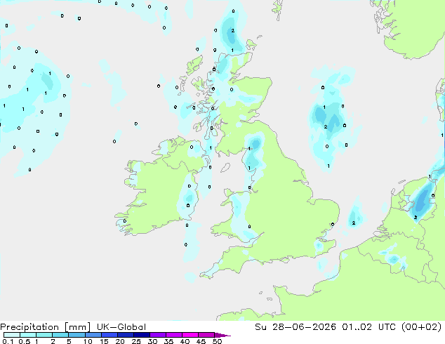Click the 40–45 mm magenta legend swatch
Image resolution: width=445 pixels, height=344 pixels.
click(190, 335)
